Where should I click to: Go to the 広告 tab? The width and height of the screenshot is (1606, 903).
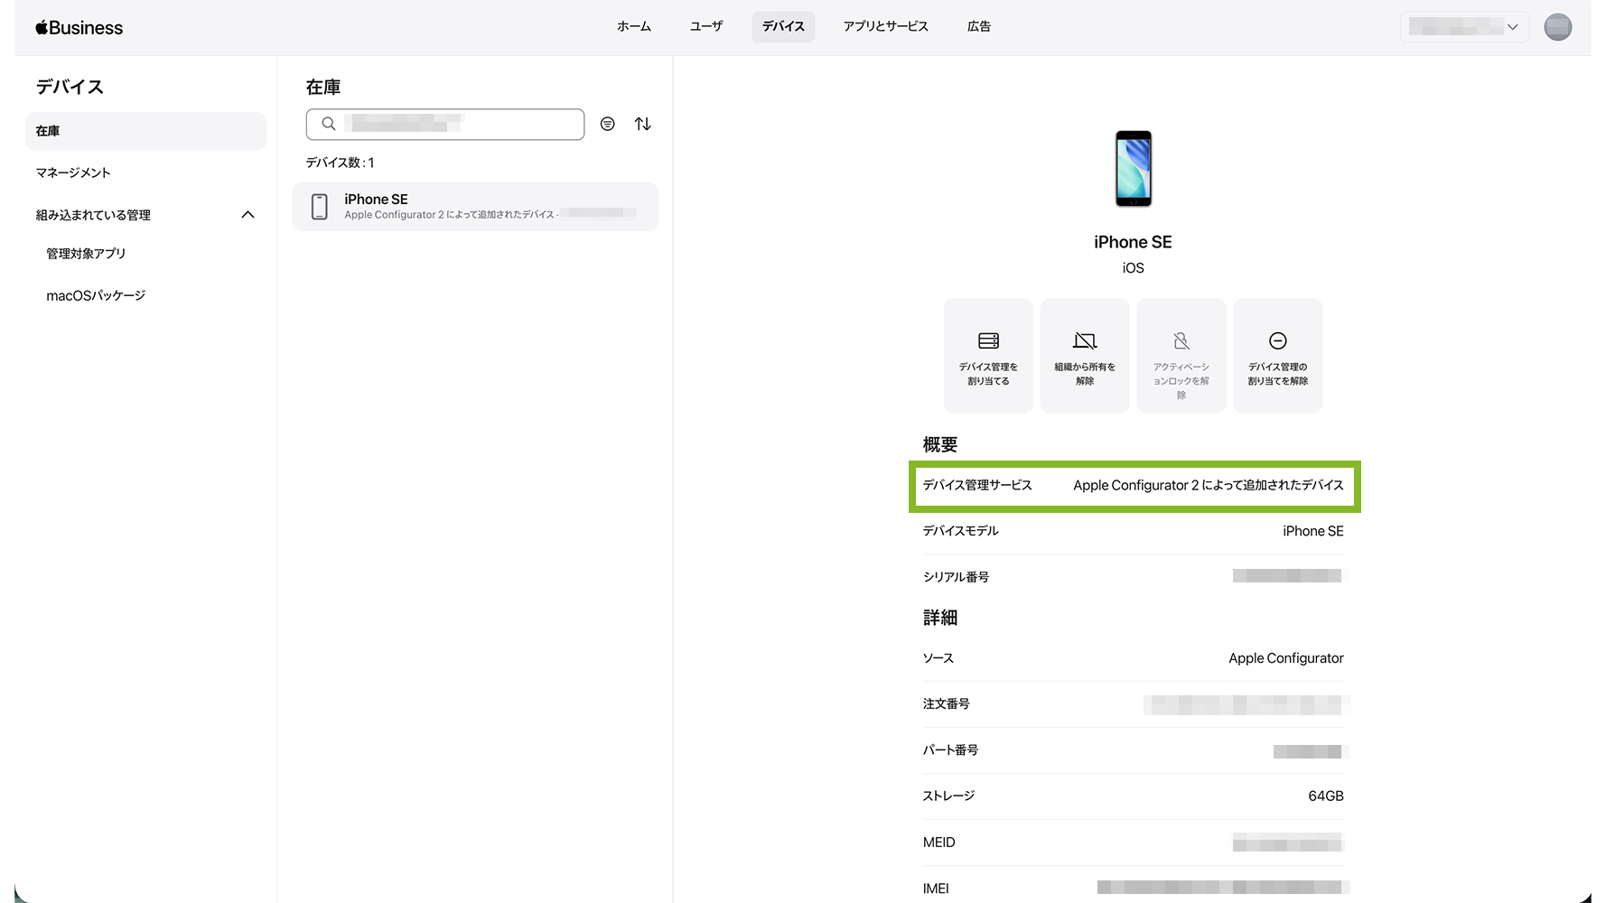[x=978, y=27]
